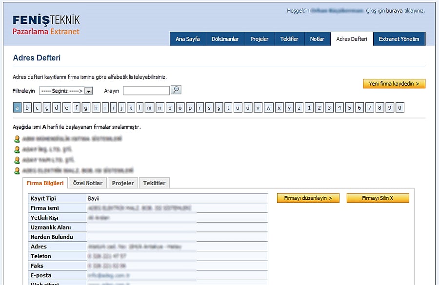Open Extranet Yönetim menu item
Viewport: 439px width, 285px height.
pos(399,39)
